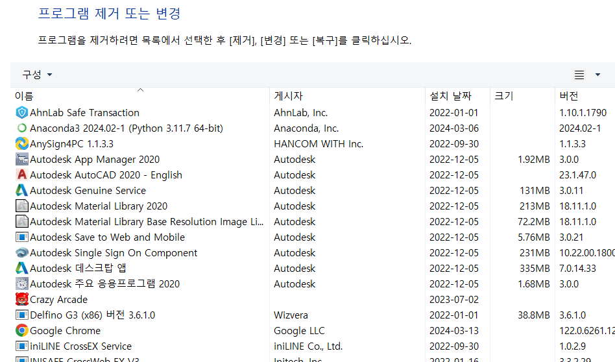
Task: Click publisher Wizvera
Action: point(291,315)
